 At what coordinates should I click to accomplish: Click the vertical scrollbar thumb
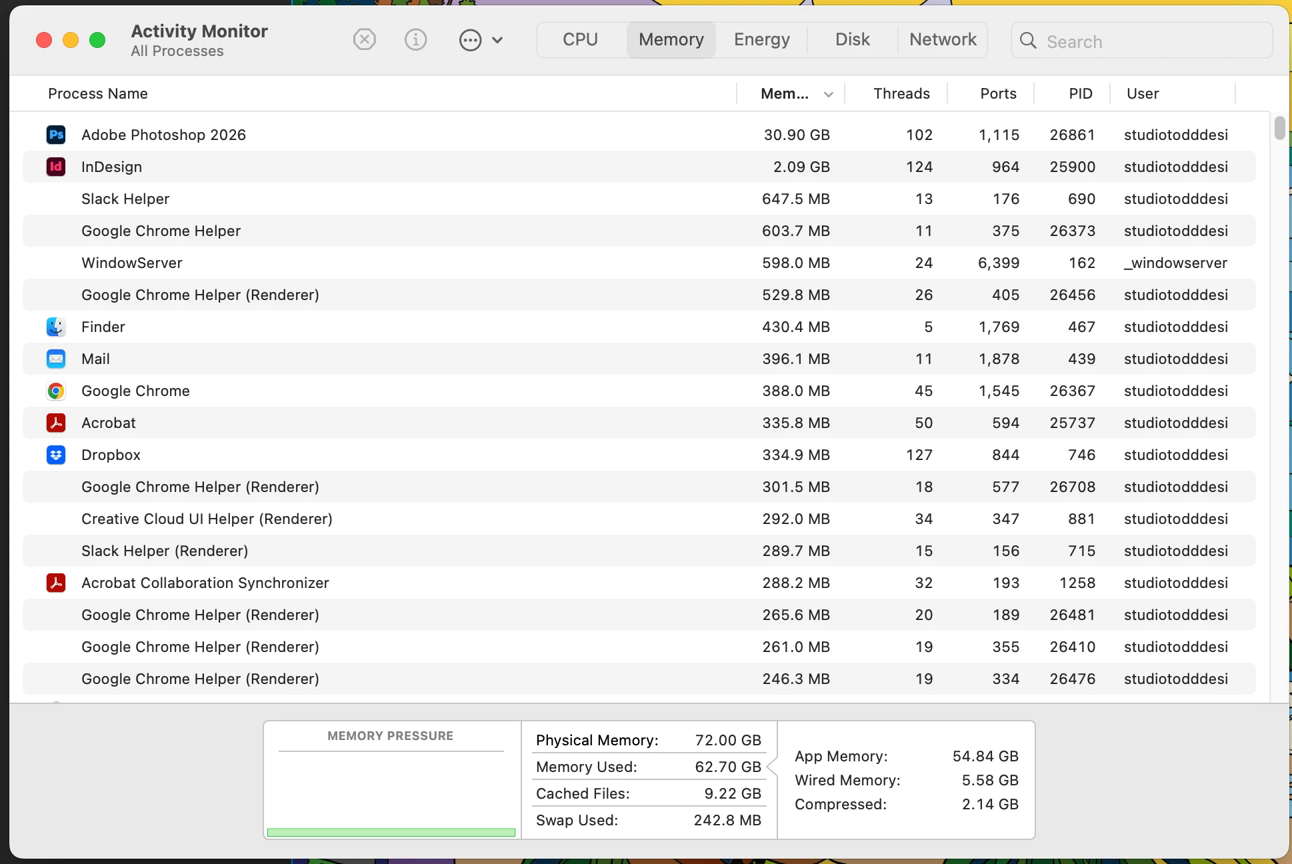click(x=1279, y=127)
